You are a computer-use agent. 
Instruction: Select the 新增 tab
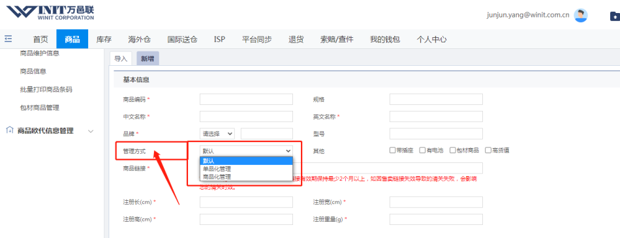pos(147,59)
